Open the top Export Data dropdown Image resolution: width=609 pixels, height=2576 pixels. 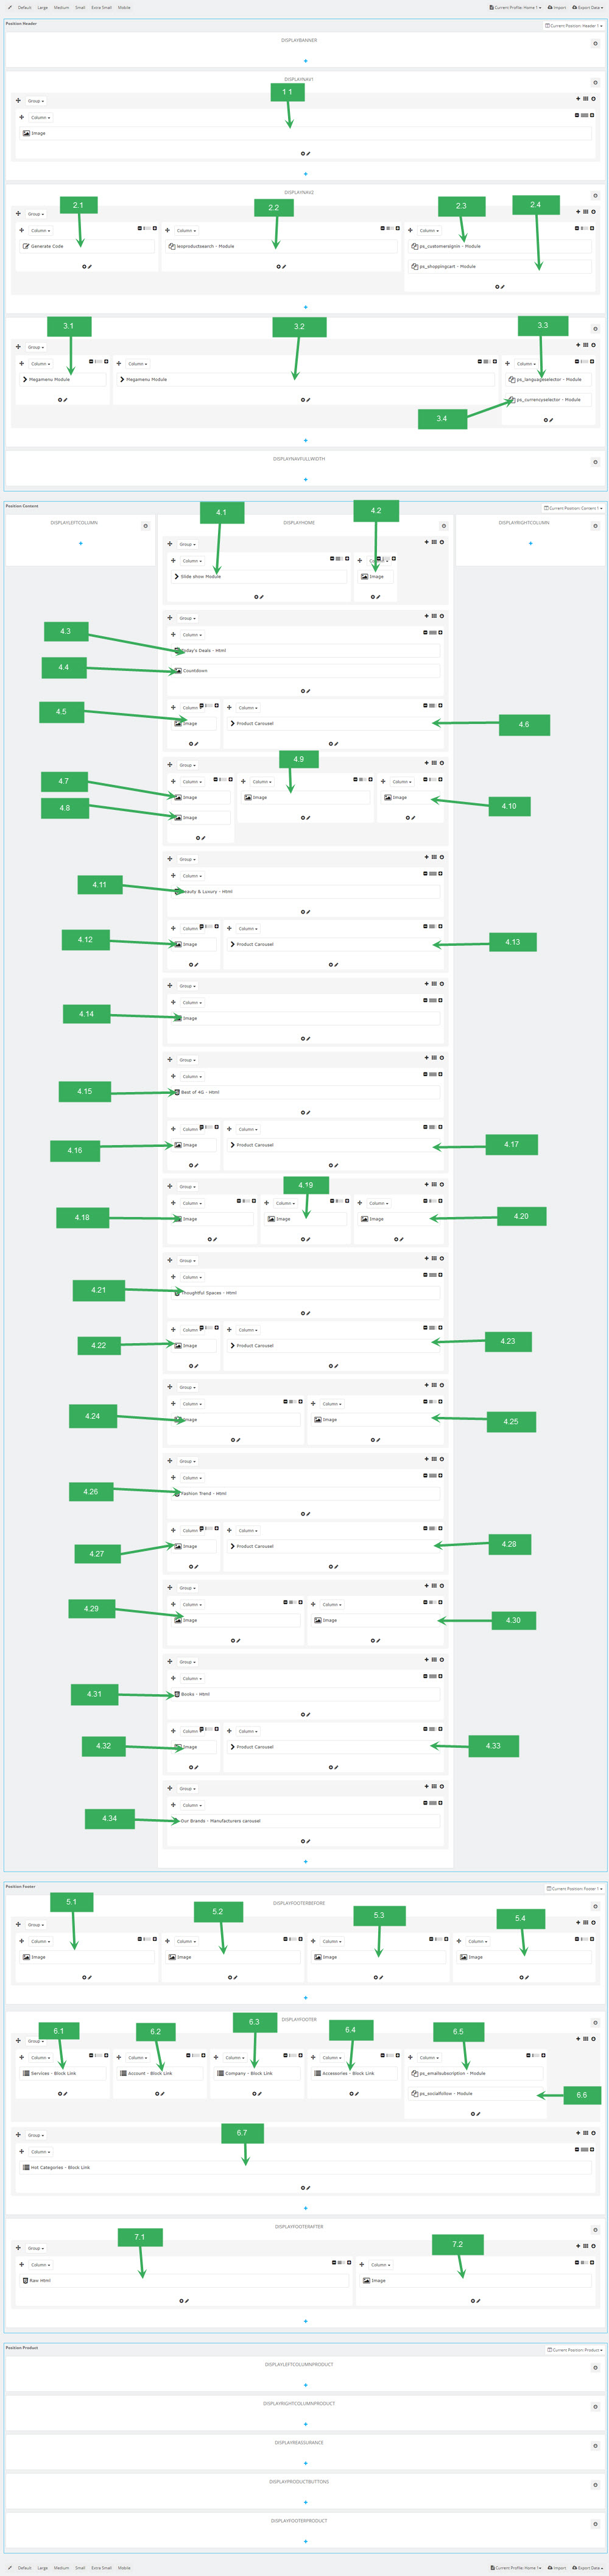pyautogui.click(x=587, y=7)
